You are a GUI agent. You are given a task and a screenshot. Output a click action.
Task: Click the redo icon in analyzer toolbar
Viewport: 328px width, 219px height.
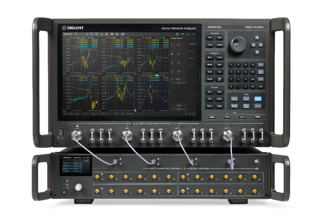(x=81, y=34)
